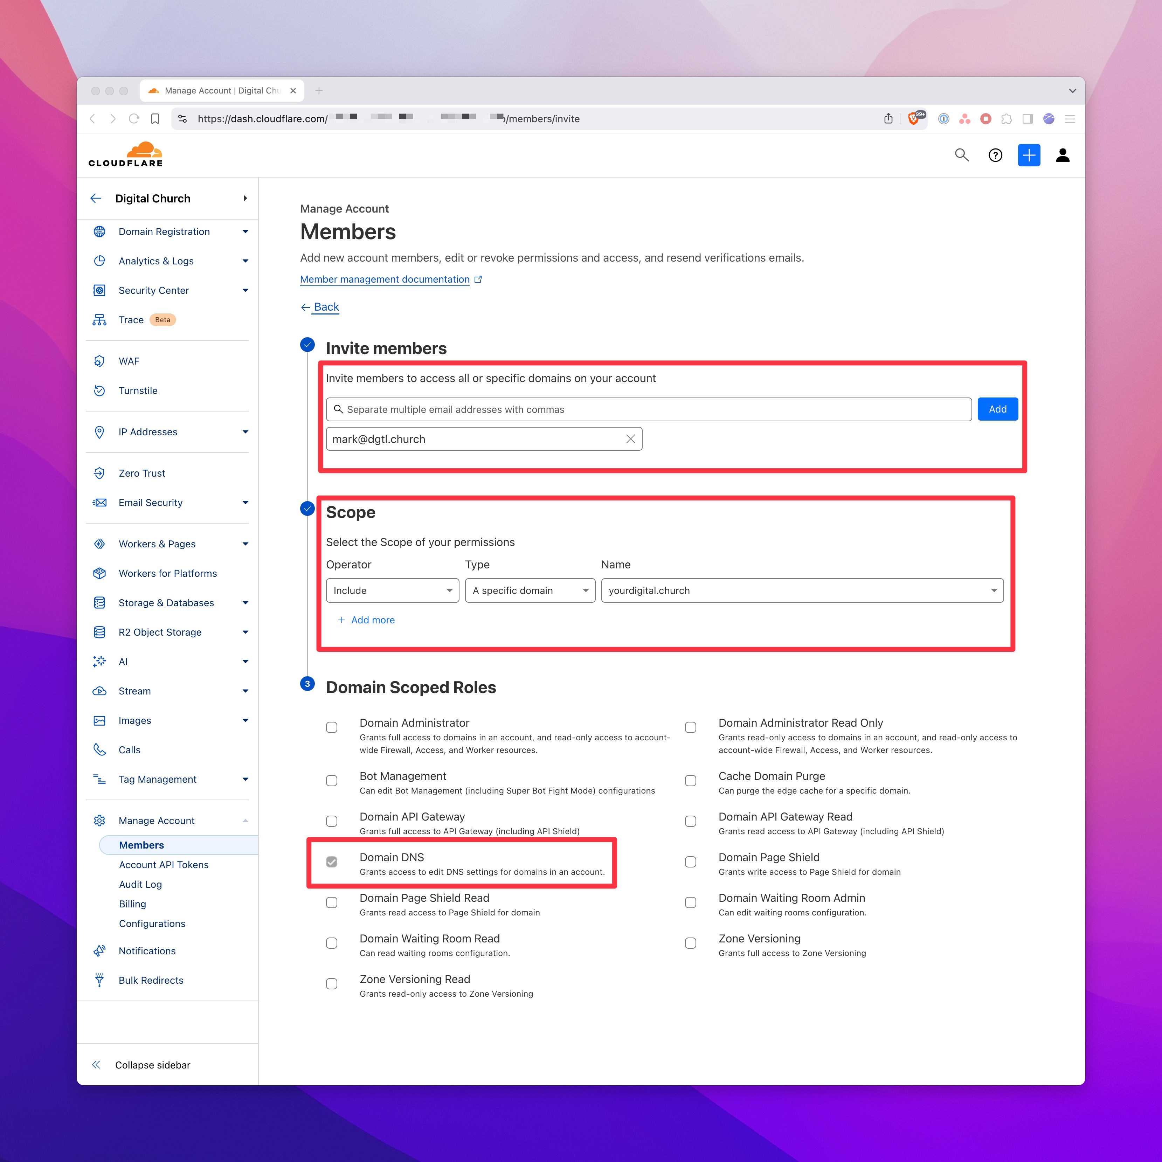The height and width of the screenshot is (1162, 1162).
Task: Check the Cache Domain Purge role
Action: [x=691, y=780]
